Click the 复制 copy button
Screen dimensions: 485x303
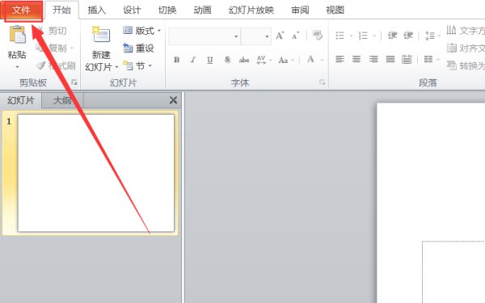(55, 48)
